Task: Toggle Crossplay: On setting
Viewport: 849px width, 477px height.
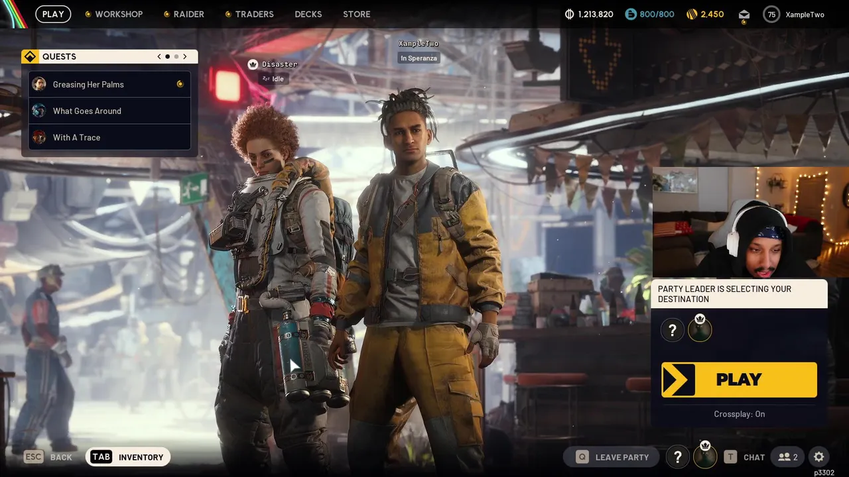Action: pyautogui.click(x=739, y=414)
